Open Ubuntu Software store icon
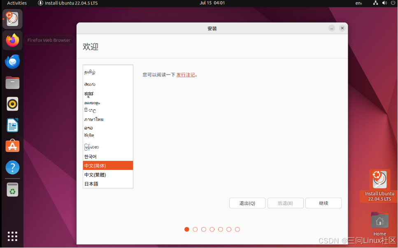Viewport: 398px width, 248px height. tap(12, 146)
